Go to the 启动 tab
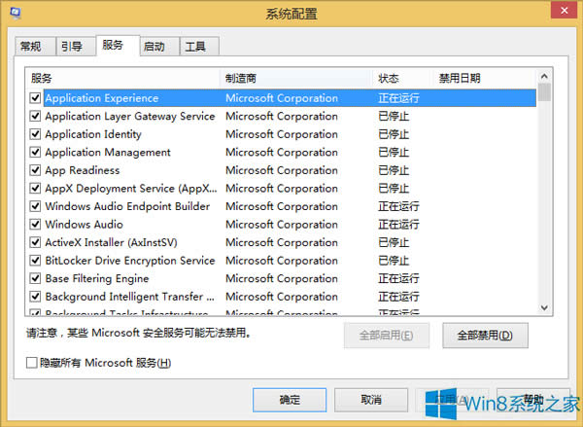 point(154,47)
